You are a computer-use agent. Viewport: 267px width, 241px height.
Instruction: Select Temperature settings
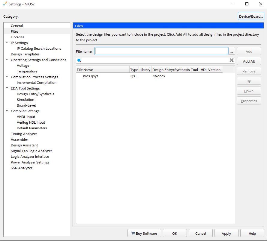click(27, 71)
